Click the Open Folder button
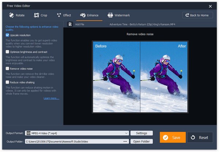219x152 pixels. [141, 141]
